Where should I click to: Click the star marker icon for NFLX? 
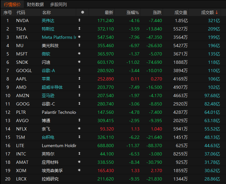(79, 129)
